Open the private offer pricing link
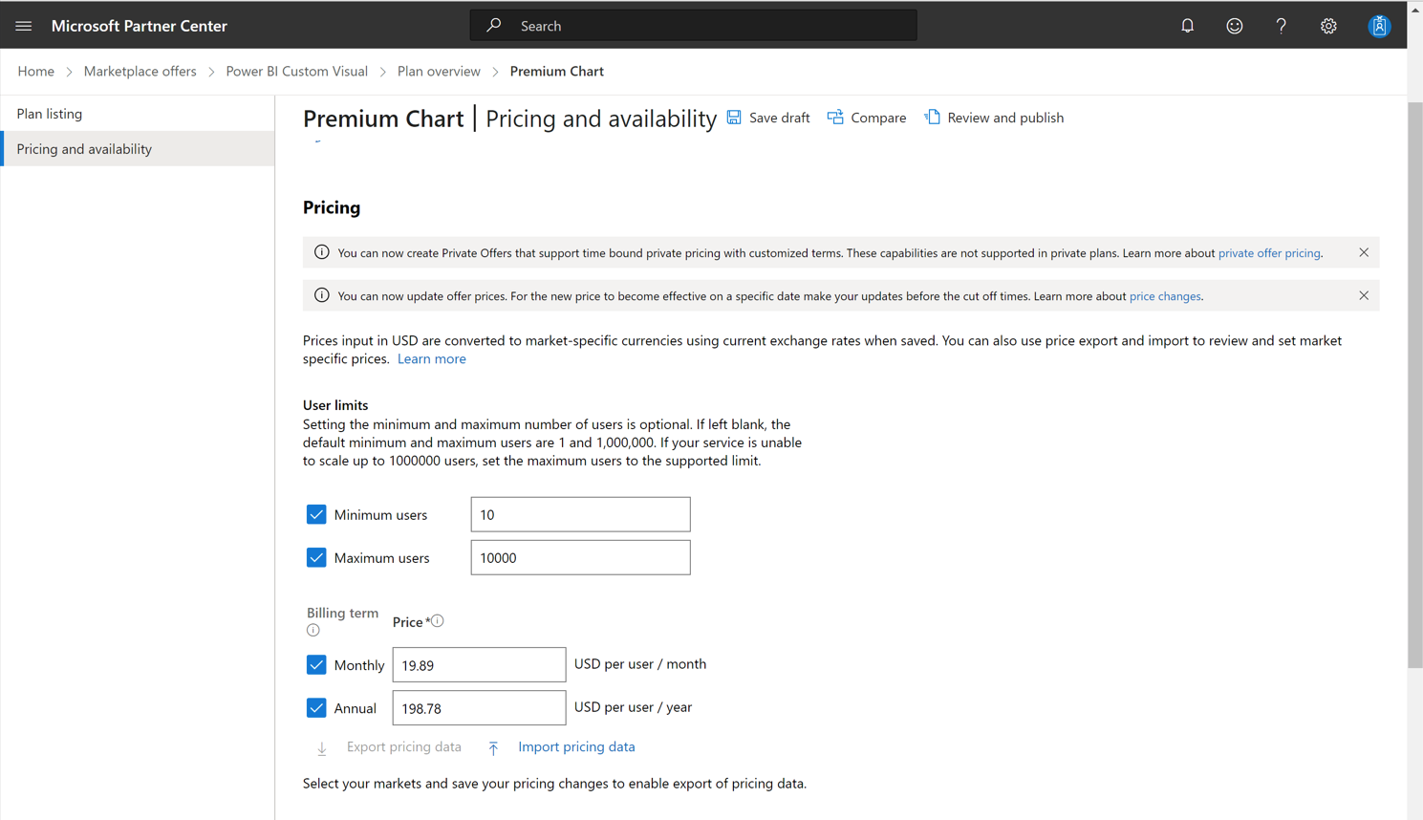This screenshot has width=1423, height=820. point(1269,253)
